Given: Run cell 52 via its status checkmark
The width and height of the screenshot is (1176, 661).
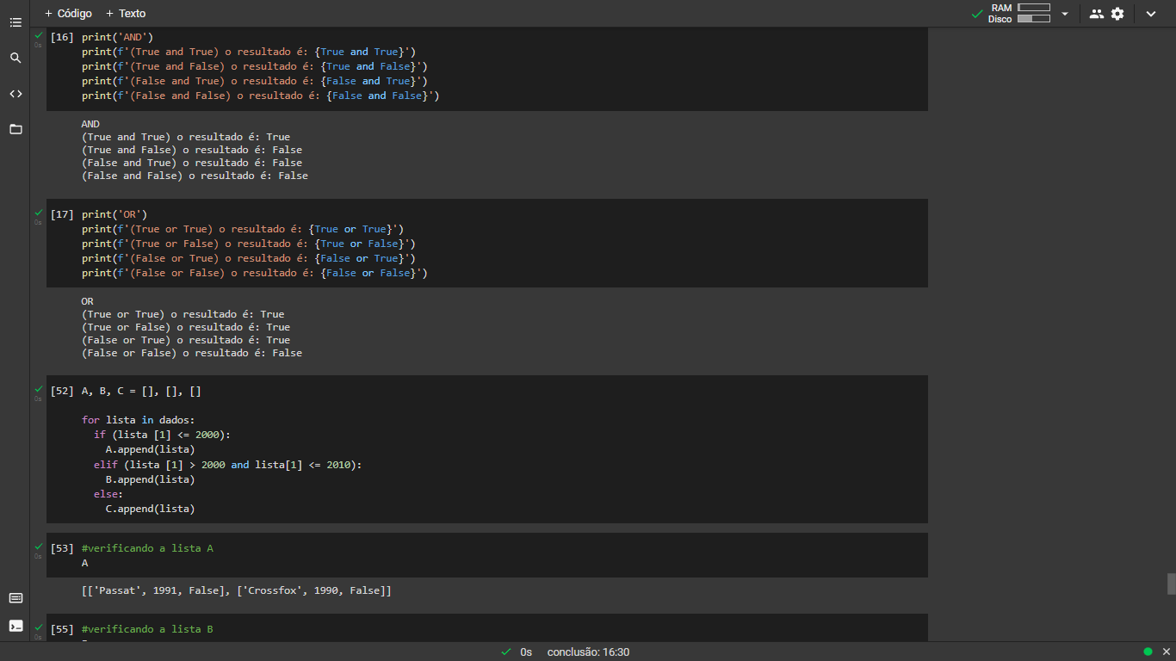Looking at the screenshot, I should point(38,389).
